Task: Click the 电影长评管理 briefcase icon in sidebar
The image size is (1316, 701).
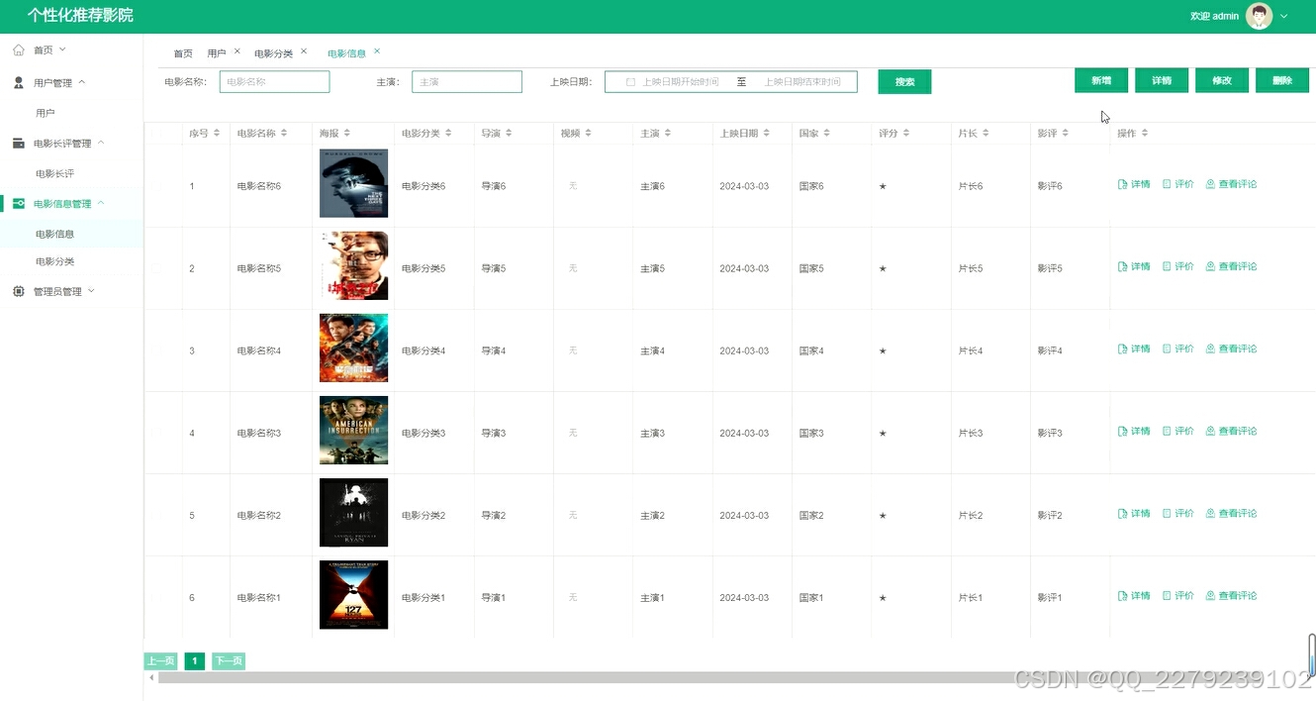Action: click(17, 142)
